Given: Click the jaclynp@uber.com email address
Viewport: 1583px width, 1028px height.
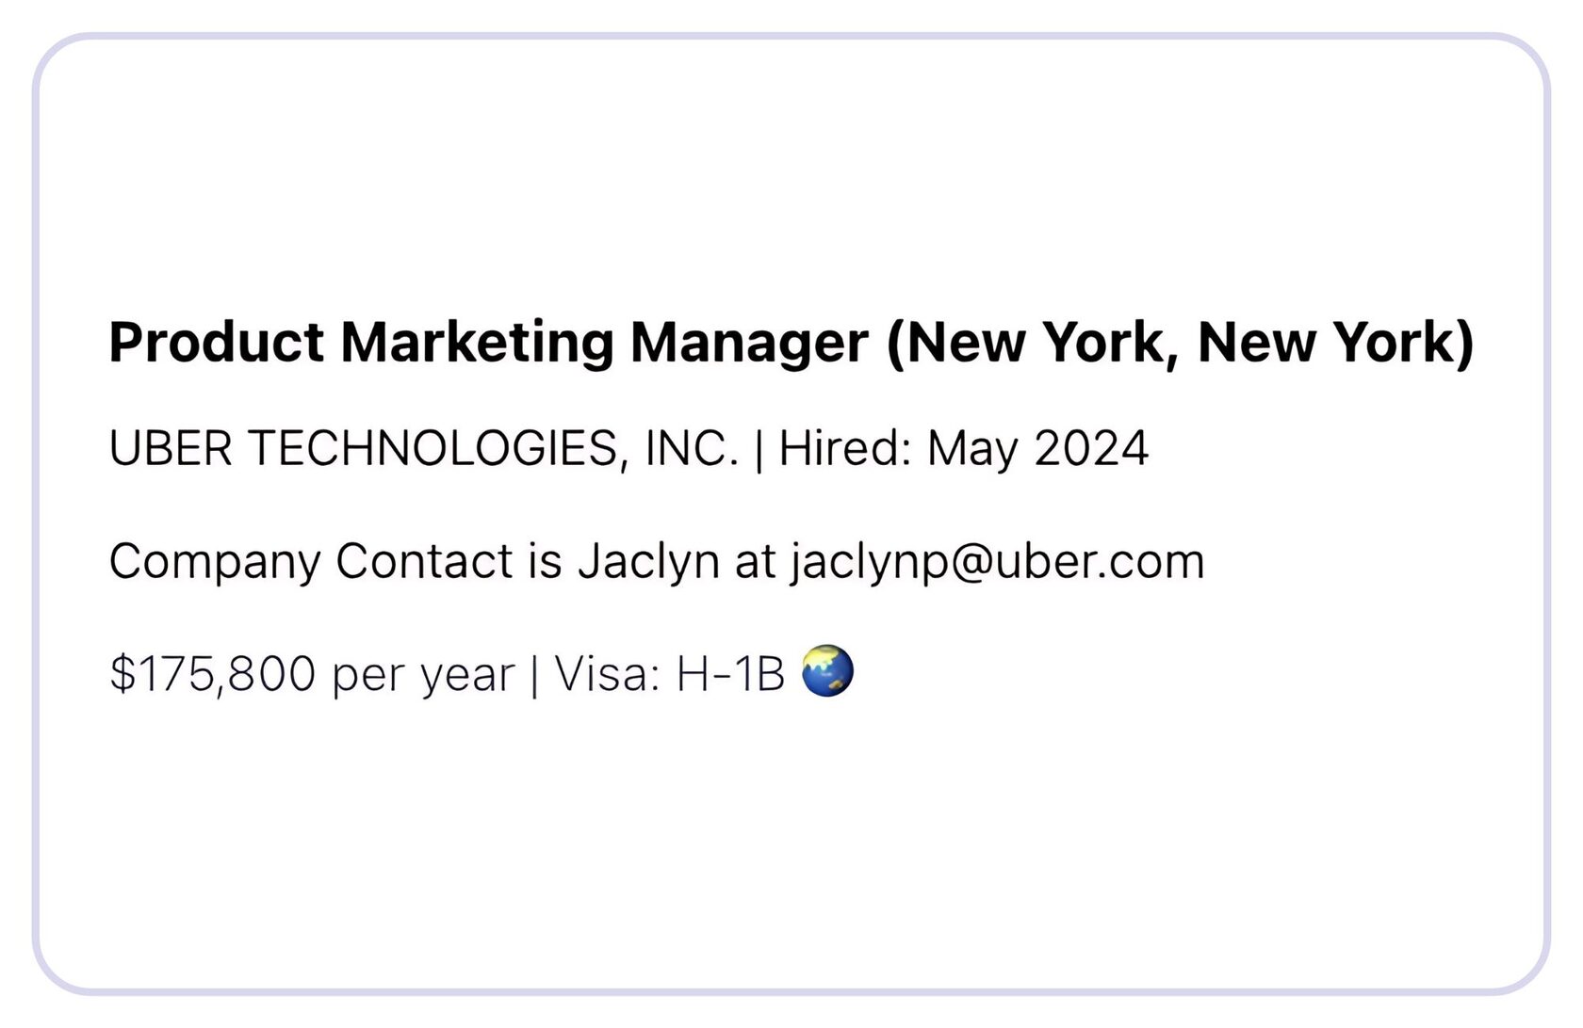Looking at the screenshot, I should tap(998, 562).
